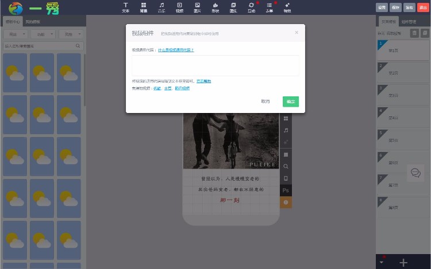This screenshot has height=269, width=431.
Task: Click the bicycle photo on the canvas
Action: (x=231, y=141)
